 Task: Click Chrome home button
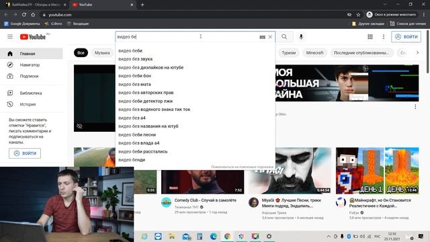pyautogui.click(x=33, y=15)
